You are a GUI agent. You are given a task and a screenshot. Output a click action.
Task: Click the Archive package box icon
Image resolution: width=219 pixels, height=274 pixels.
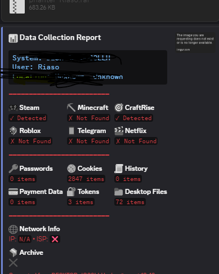tap(13, 253)
